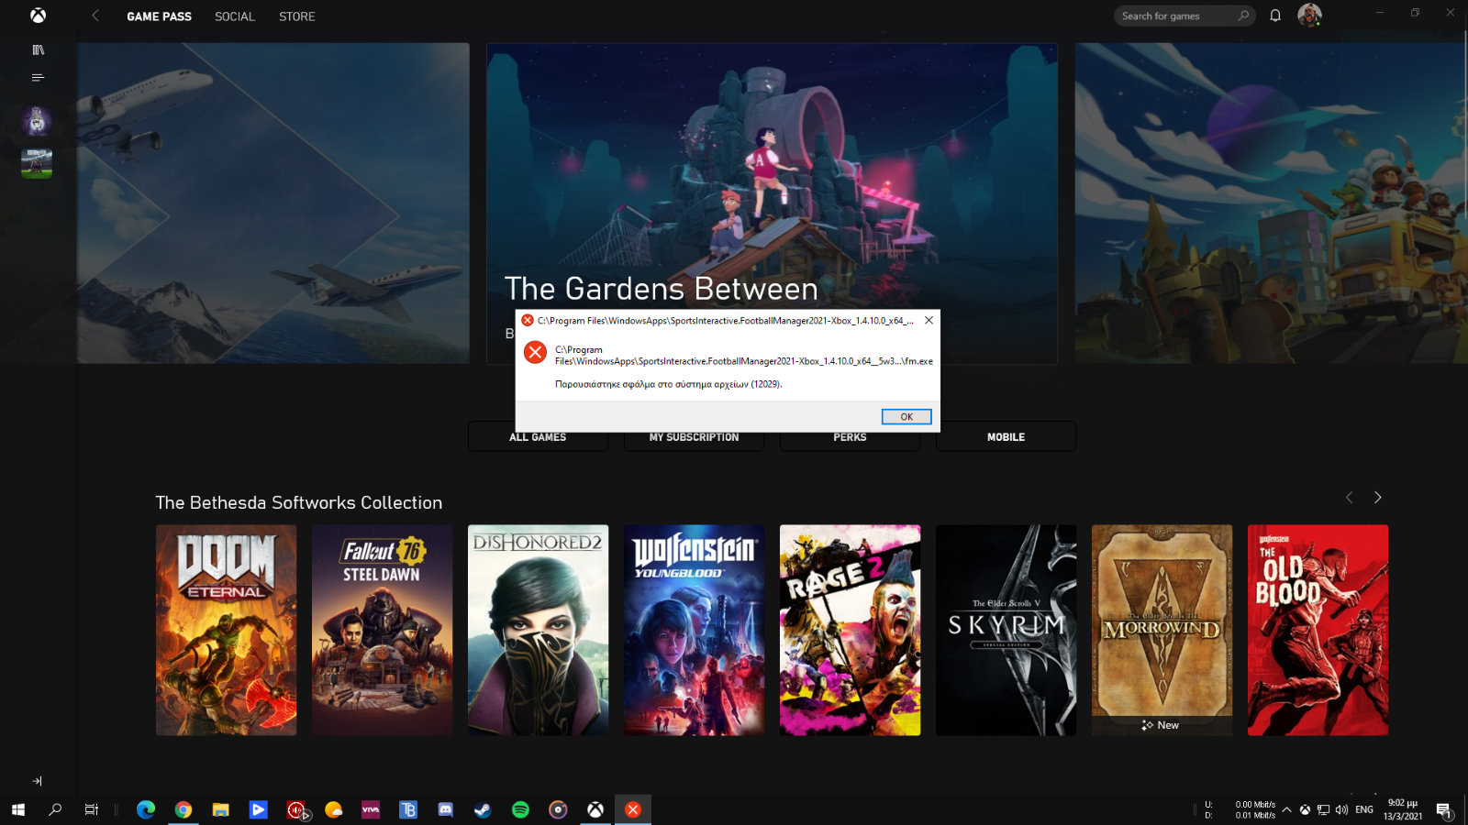Image resolution: width=1468 pixels, height=825 pixels.
Task: Open the volume control in the tray
Action: pos(1341,809)
